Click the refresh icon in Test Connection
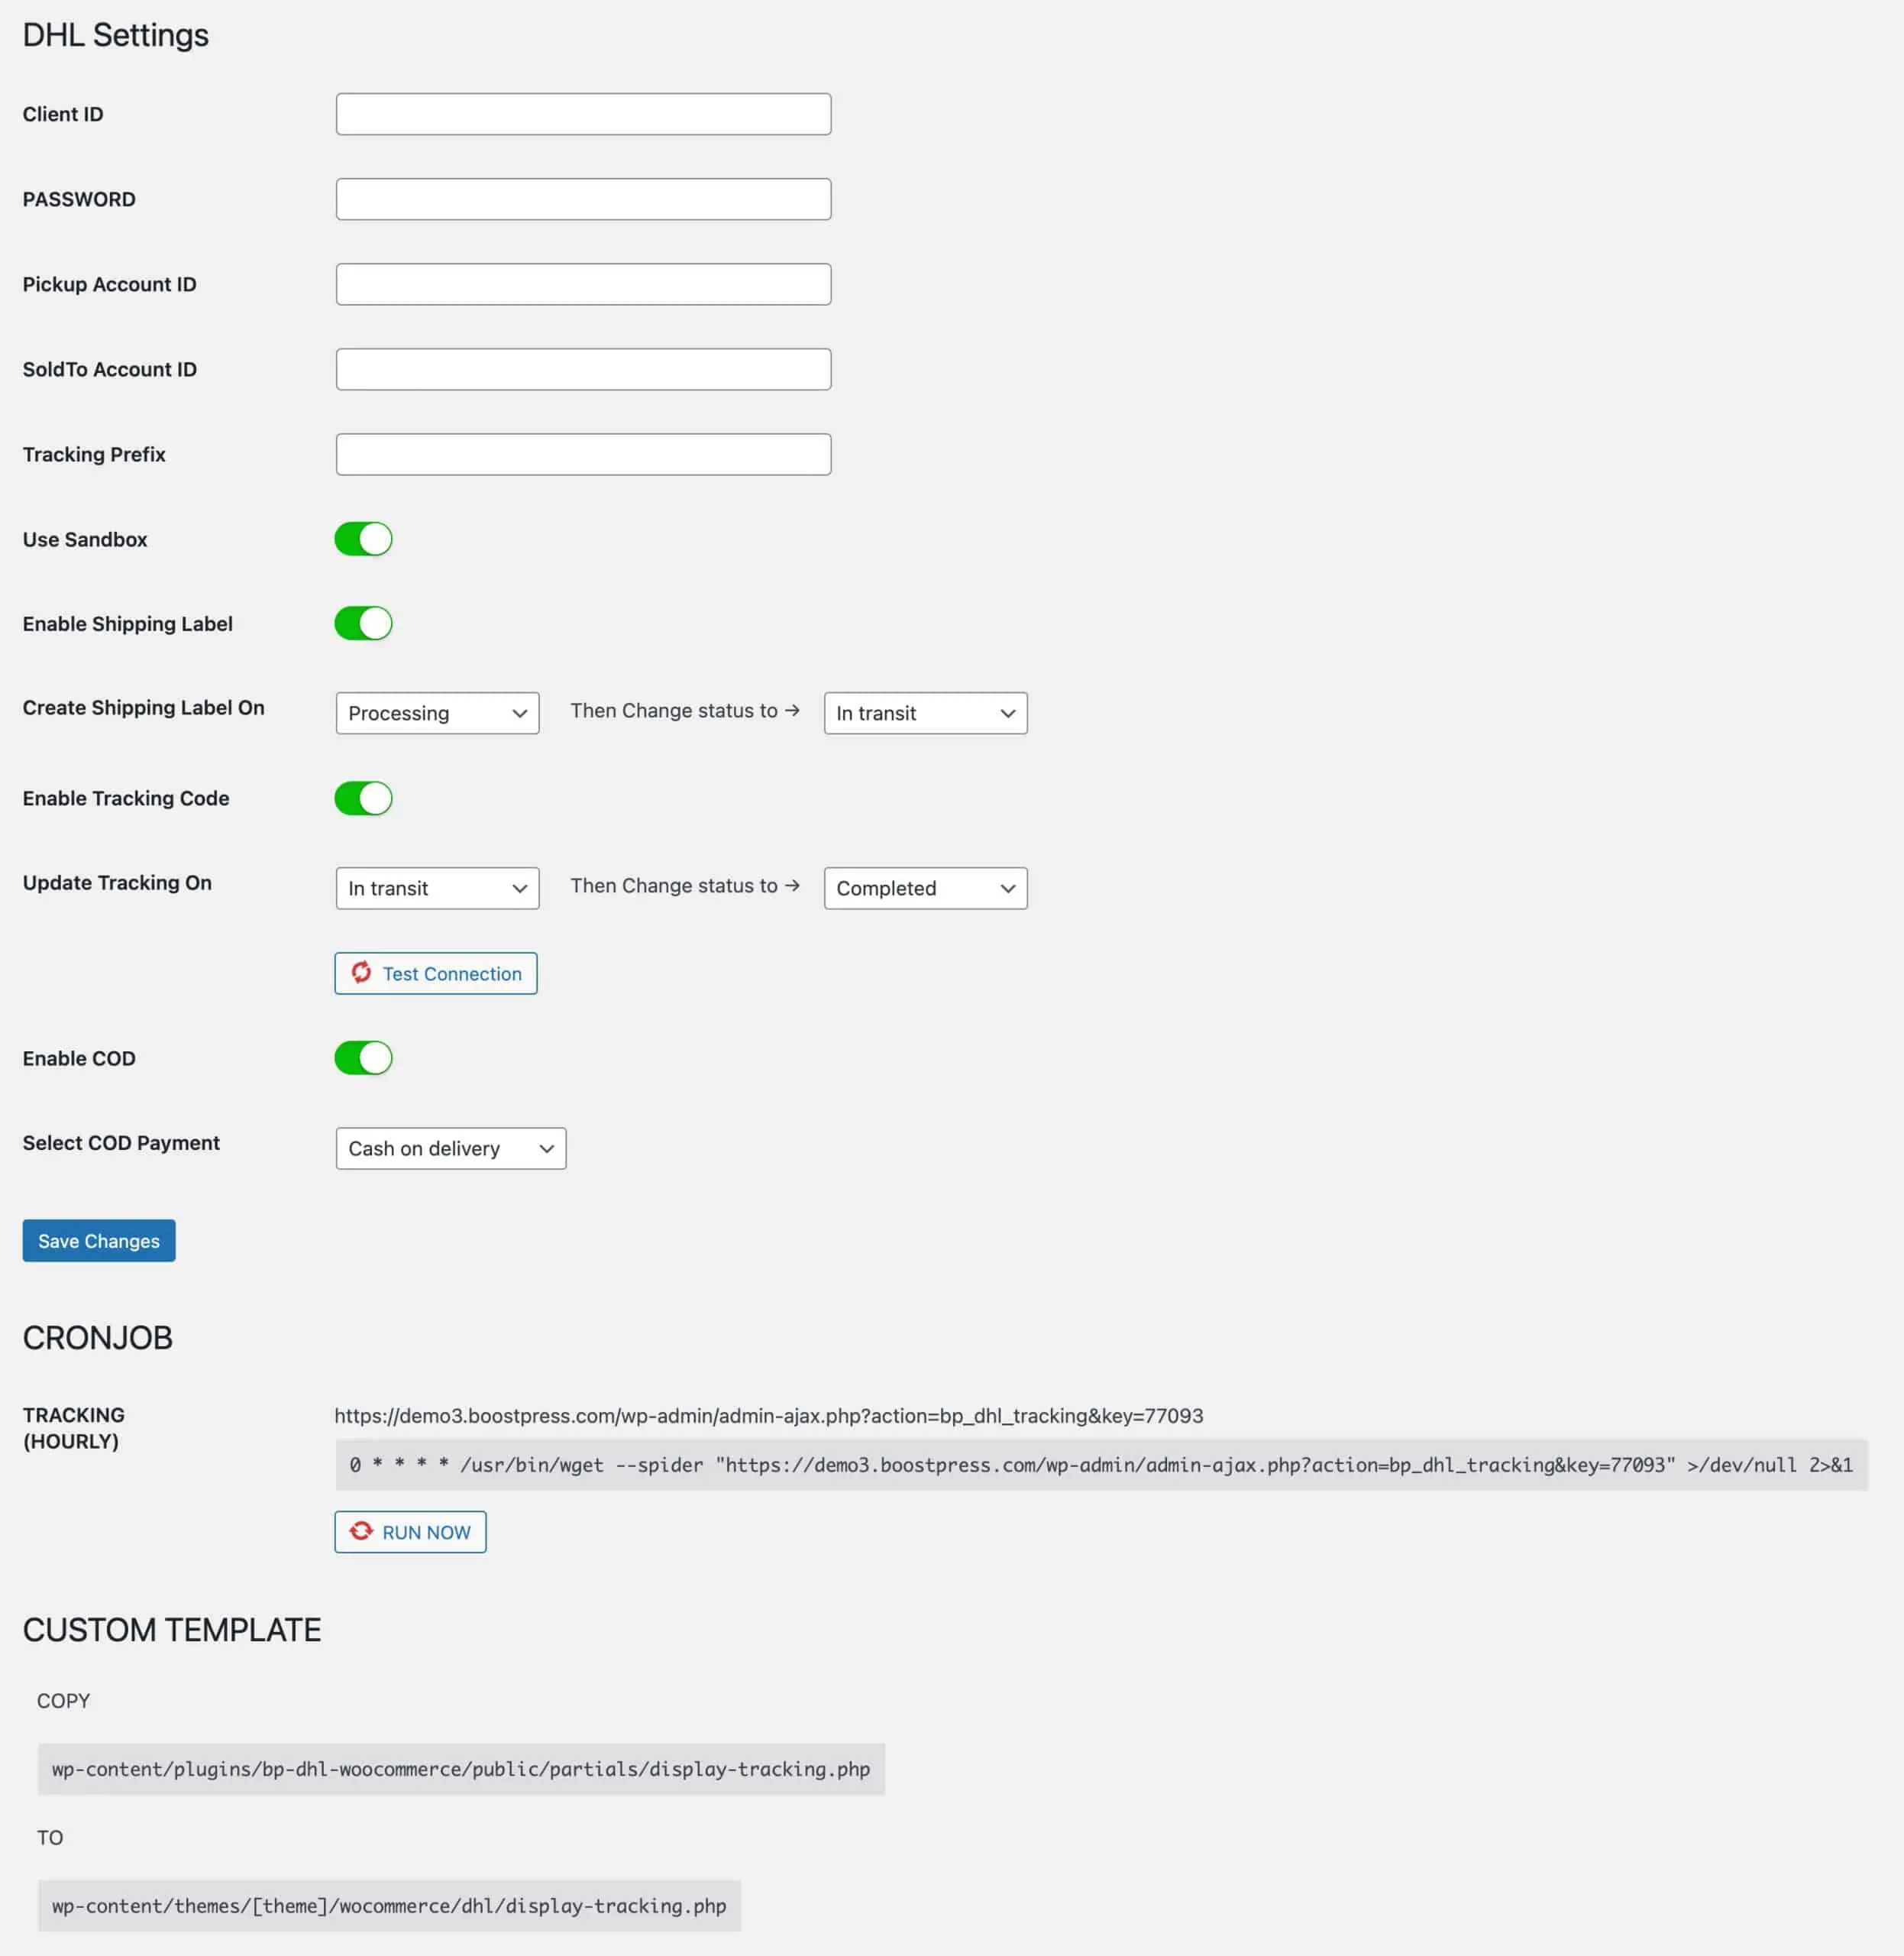Viewport: 1904px width, 1956px height. pos(361,973)
